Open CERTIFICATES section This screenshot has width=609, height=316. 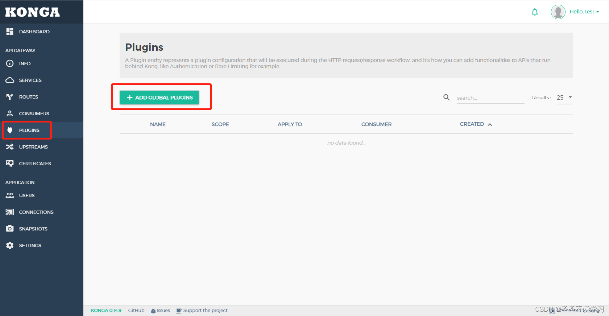click(42, 163)
